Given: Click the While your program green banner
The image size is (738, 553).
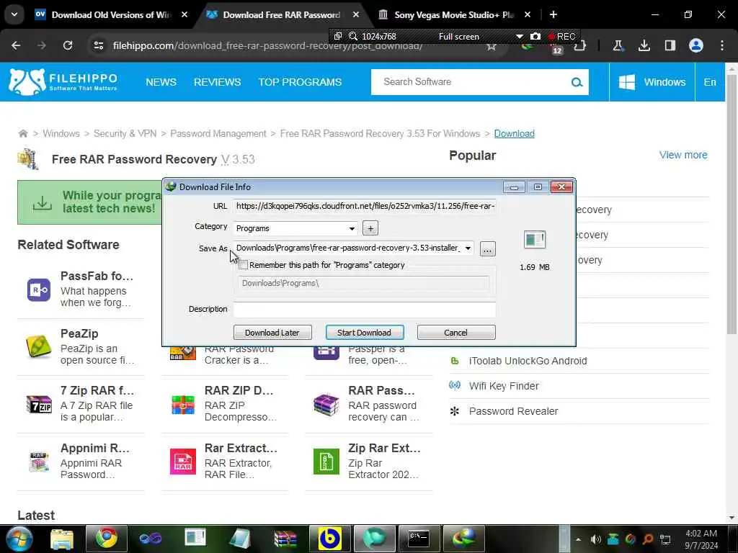Looking at the screenshot, I should point(89,202).
